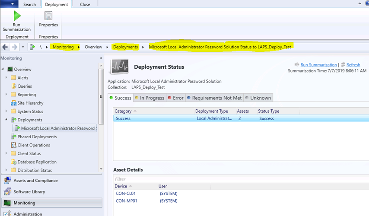369x216 pixels.
Task: Select device CON-CL01
Action: (x=126, y=194)
